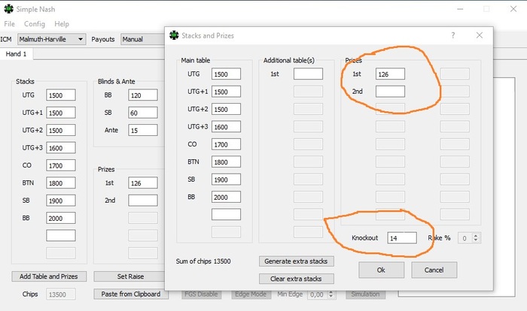The width and height of the screenshot is (527, 311).
Task: Increase the Min Edge spinner value
Action: click(x=331, y=292)
